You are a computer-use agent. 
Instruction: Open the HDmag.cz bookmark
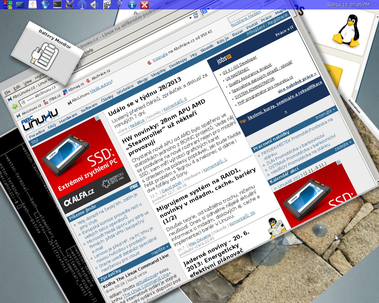pos(73,88)
